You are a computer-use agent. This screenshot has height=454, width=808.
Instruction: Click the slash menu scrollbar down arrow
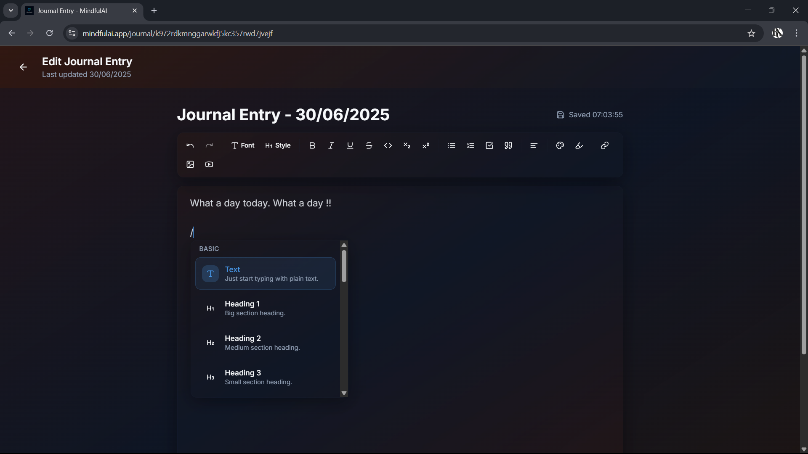coord(344,393)
